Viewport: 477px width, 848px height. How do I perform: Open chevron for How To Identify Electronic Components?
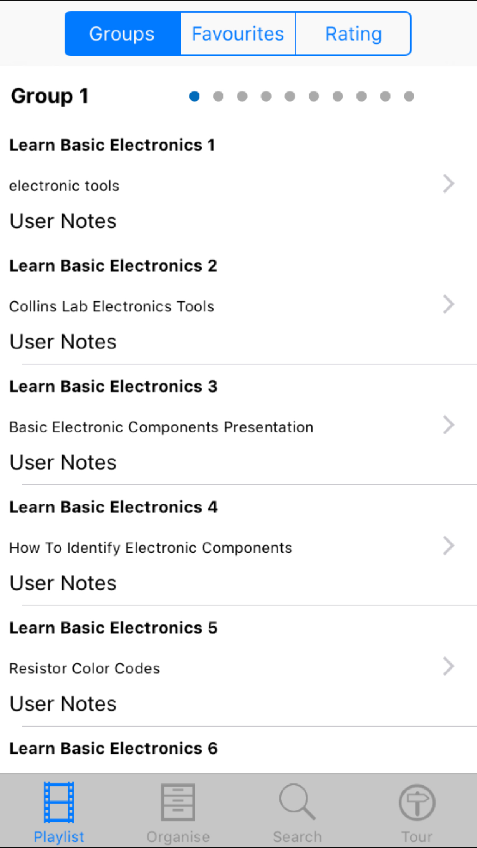tap(448, 546)
